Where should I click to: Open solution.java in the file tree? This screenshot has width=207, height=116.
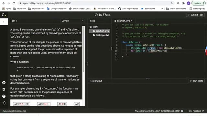coord(100,31)
